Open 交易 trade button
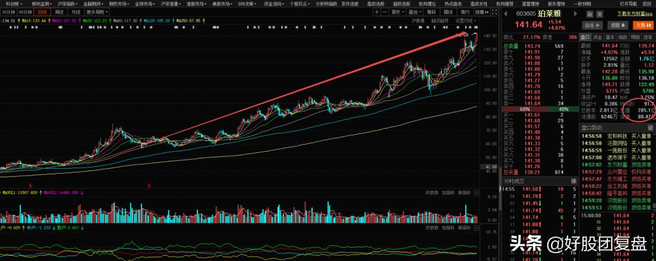656x261 pixels. click(x=642, y=25)
